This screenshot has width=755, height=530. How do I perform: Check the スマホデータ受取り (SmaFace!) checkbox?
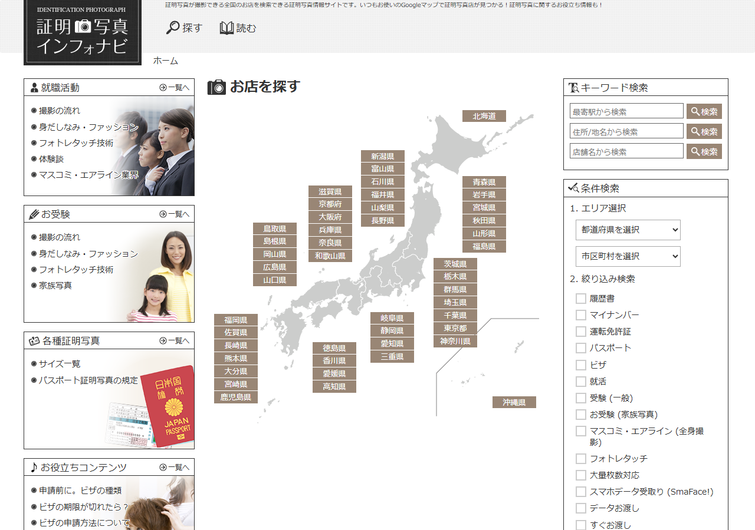click(581, 492)
